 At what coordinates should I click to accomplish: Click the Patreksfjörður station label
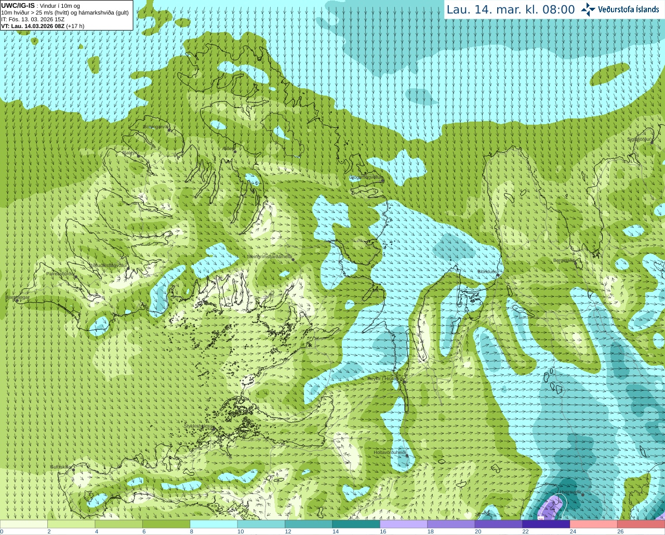click(60, 273)
